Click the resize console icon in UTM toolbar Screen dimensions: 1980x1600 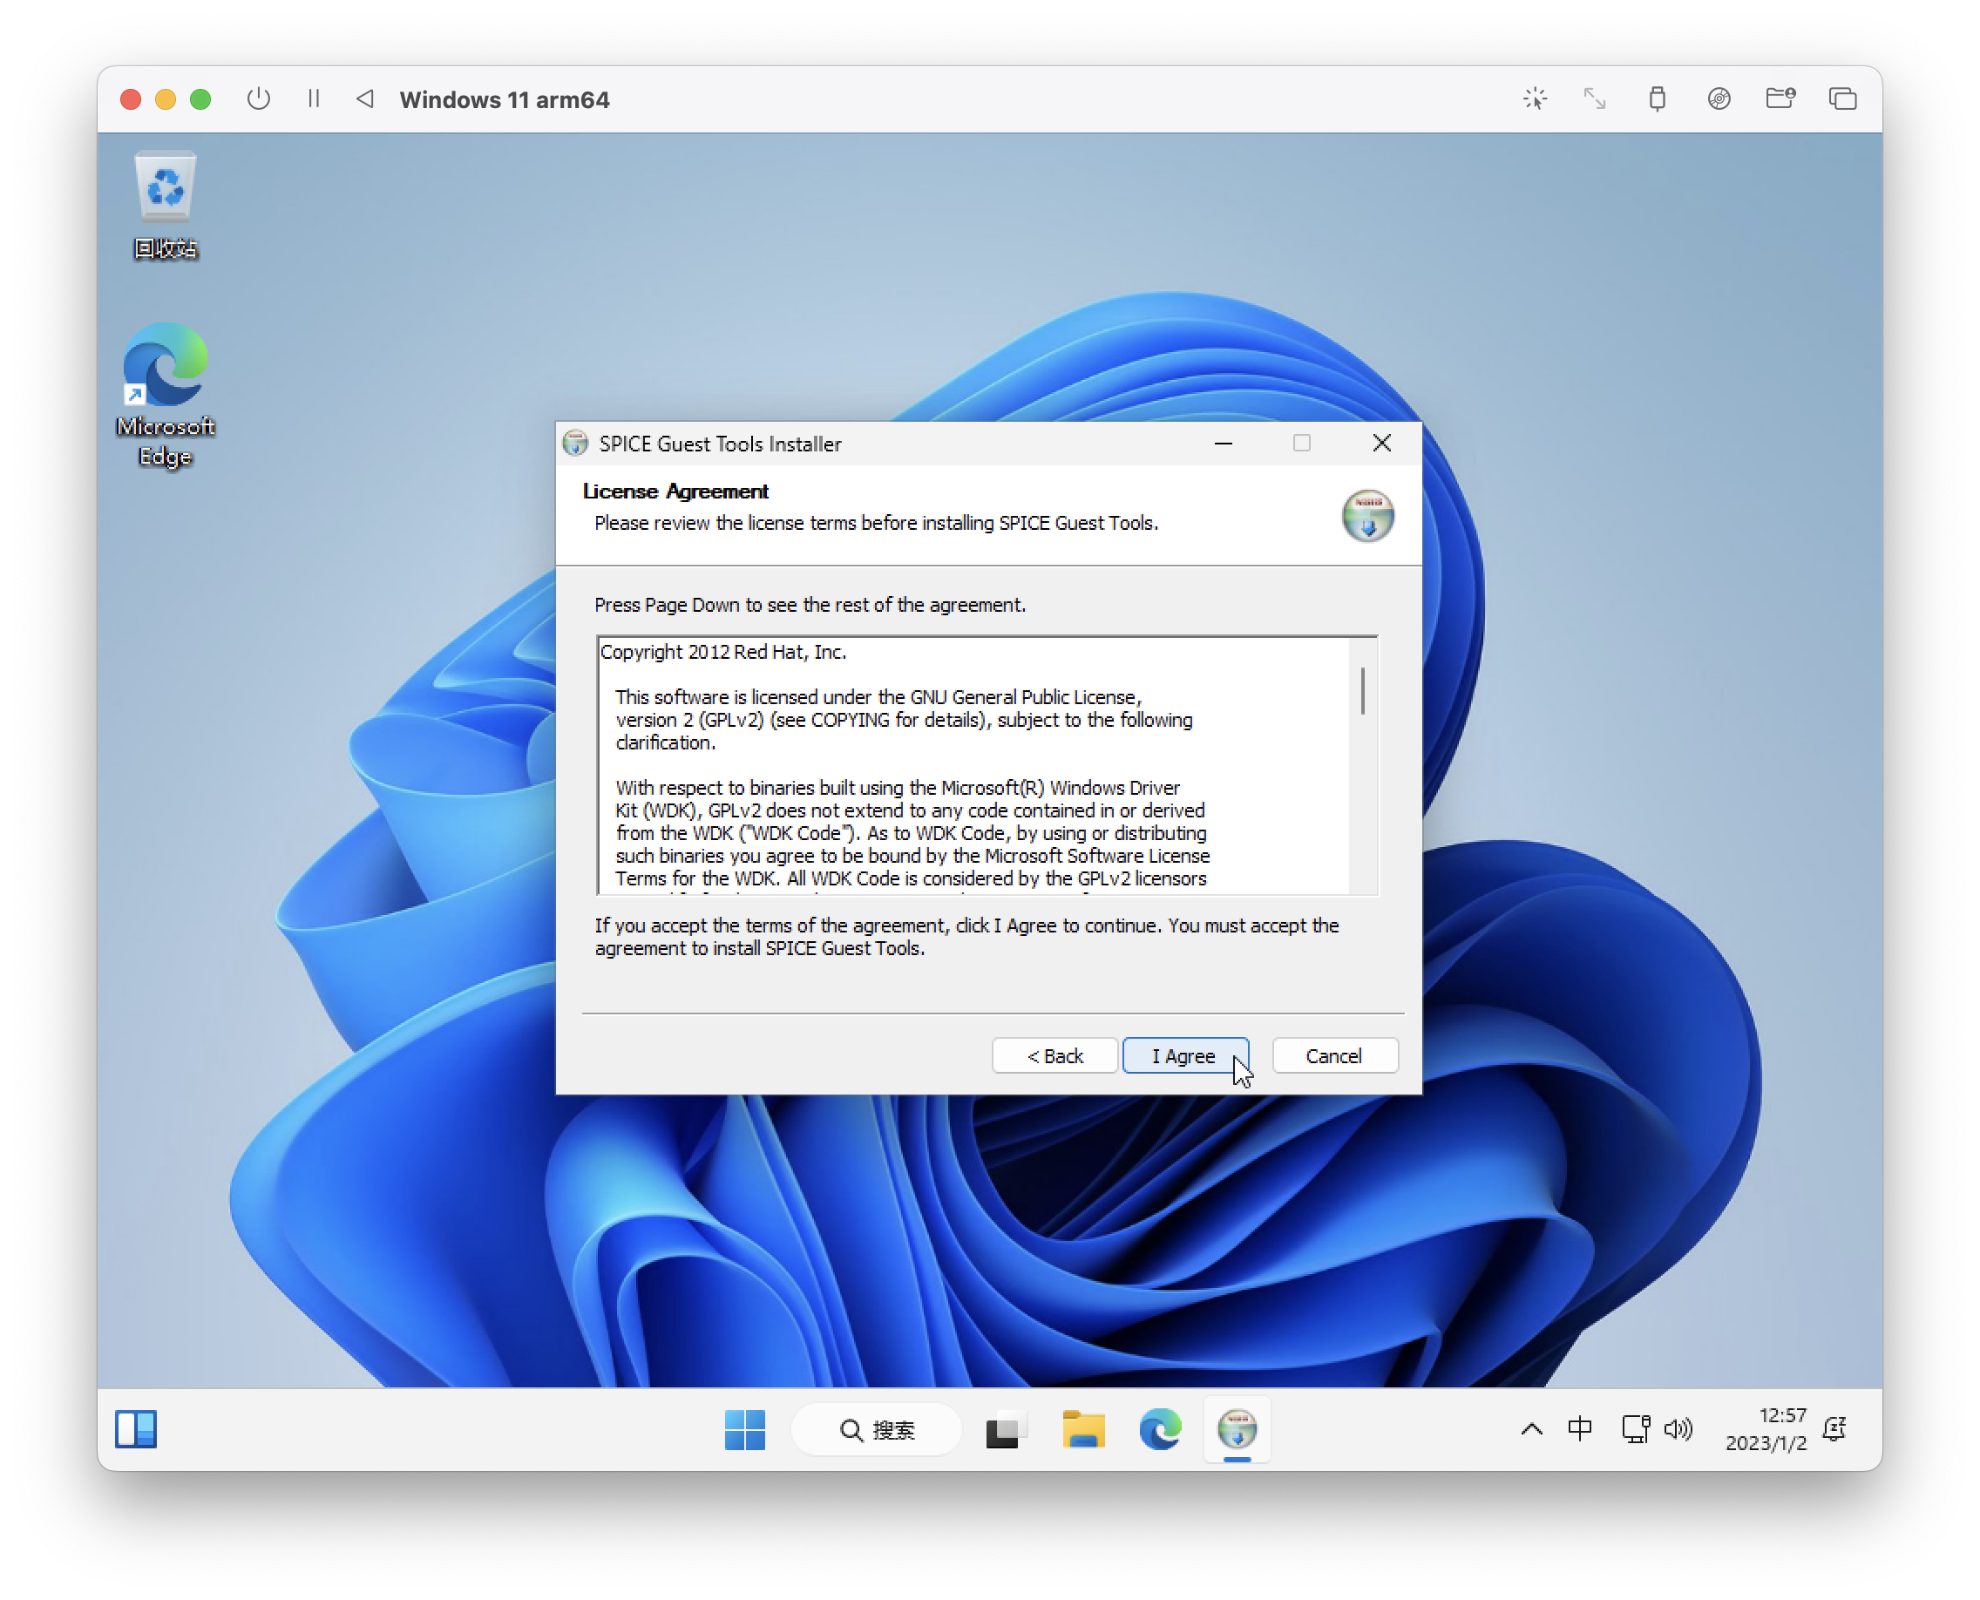pyautogui.click(x=1595, y=98)
